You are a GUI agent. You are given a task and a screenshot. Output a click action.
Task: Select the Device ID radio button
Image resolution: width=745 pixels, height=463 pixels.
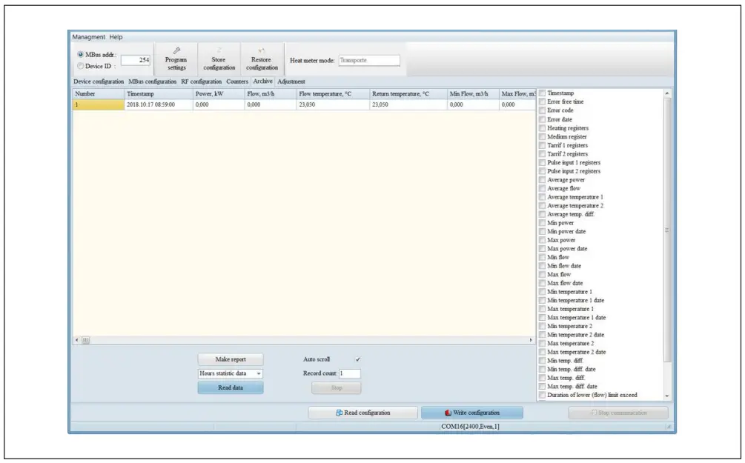click(80, 66)
